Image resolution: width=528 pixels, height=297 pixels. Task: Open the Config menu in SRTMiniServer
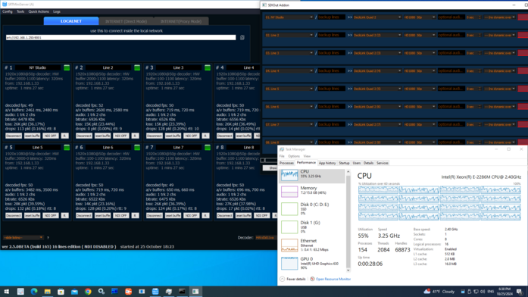(7, 11)
